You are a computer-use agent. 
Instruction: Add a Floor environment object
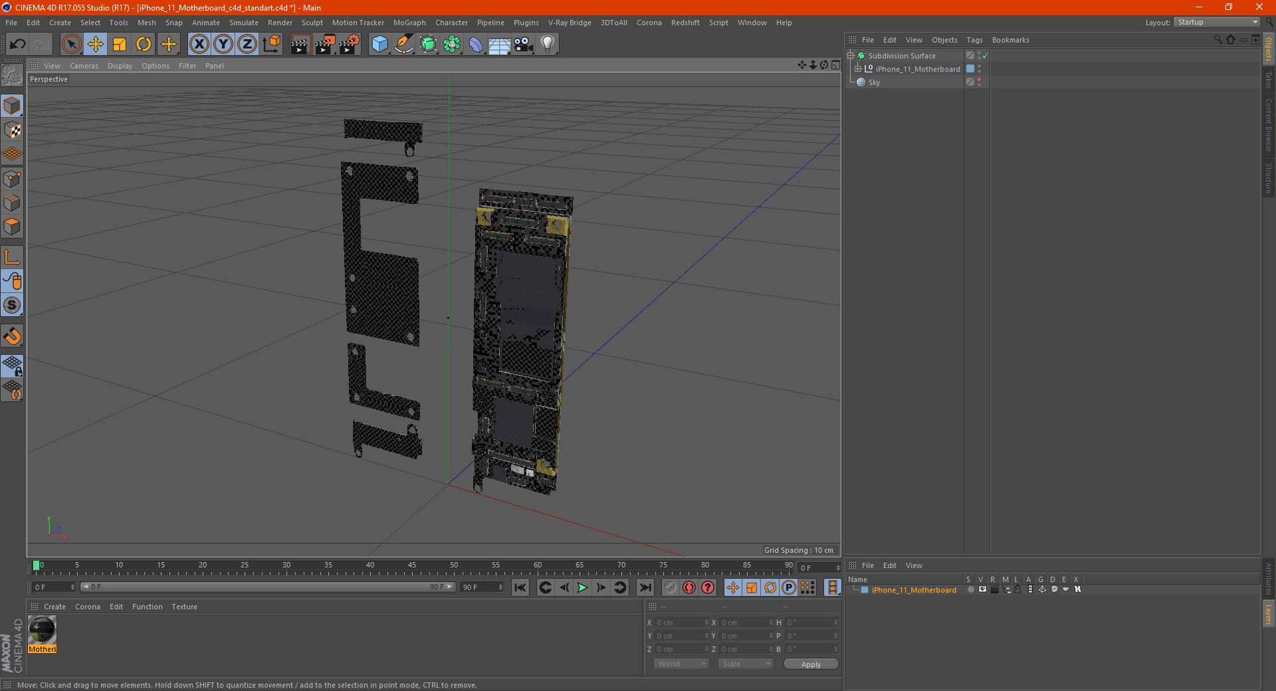(x=499, y=45)
